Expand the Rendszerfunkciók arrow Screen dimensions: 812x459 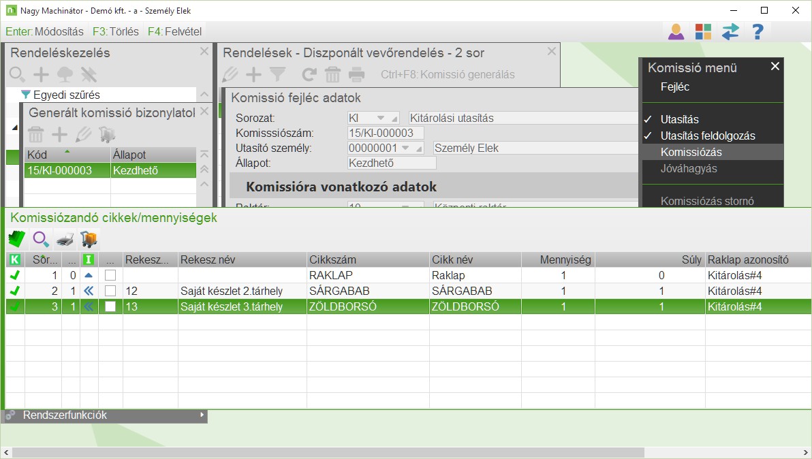(202, 415)
